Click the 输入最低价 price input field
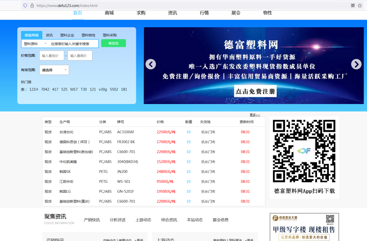This screenshot has width=367, height=241. (52, 55)
